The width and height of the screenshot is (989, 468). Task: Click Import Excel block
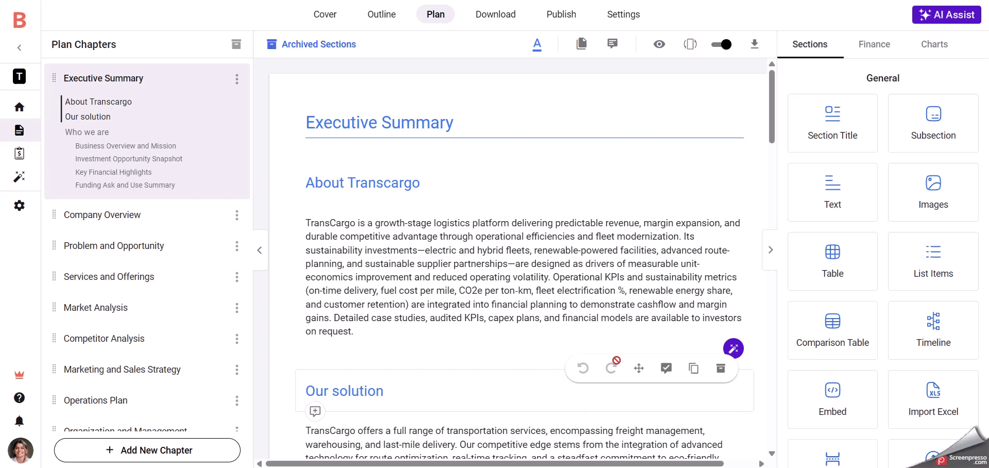[x=933, y=399]
